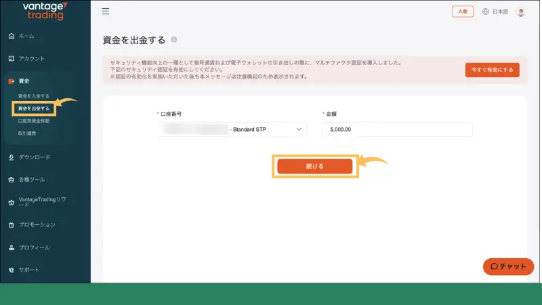Open the hamburger menu icon
Image resolution: width=542 pixels, height=305 pixels.
106,12
